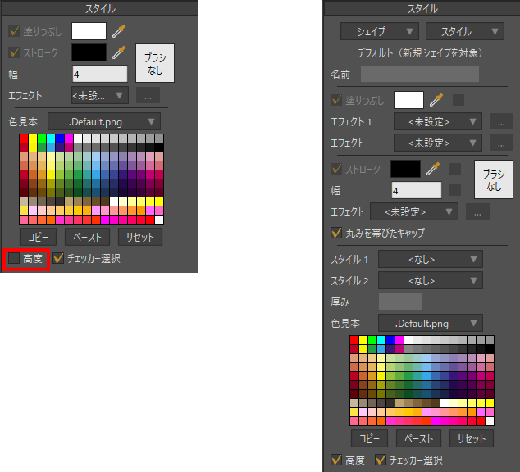Click the コピー button in the compact panel
This screenshot has height=472, width=520.
(39, 238)
